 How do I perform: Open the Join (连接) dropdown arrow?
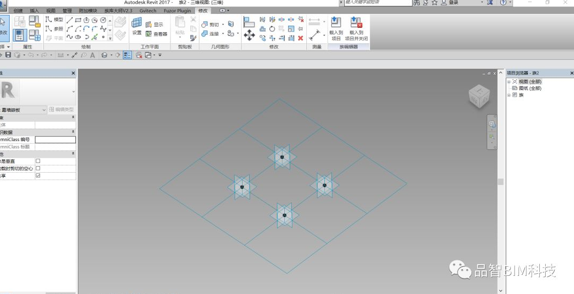(x=223, y=34)
